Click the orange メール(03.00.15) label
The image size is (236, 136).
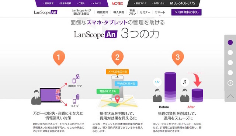(x=117, y=72)
